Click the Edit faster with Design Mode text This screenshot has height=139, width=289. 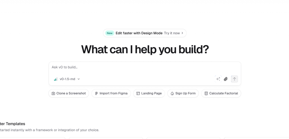click(139, 33)
